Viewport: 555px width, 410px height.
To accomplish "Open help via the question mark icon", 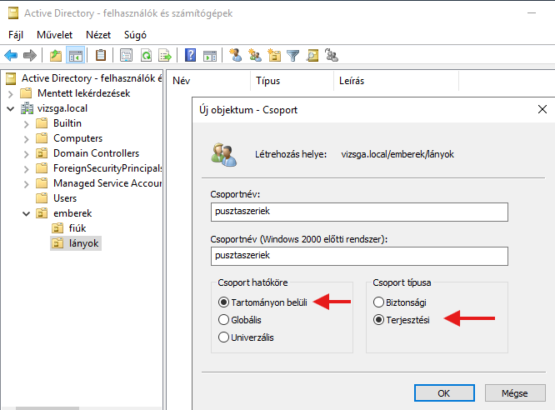I will point(191,56).
